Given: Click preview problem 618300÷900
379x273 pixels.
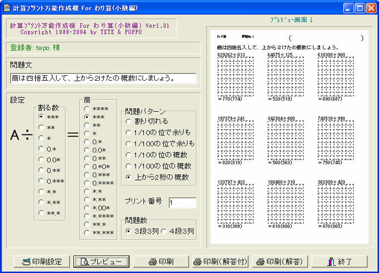Looking at the screenshot, I should point(331,55).
